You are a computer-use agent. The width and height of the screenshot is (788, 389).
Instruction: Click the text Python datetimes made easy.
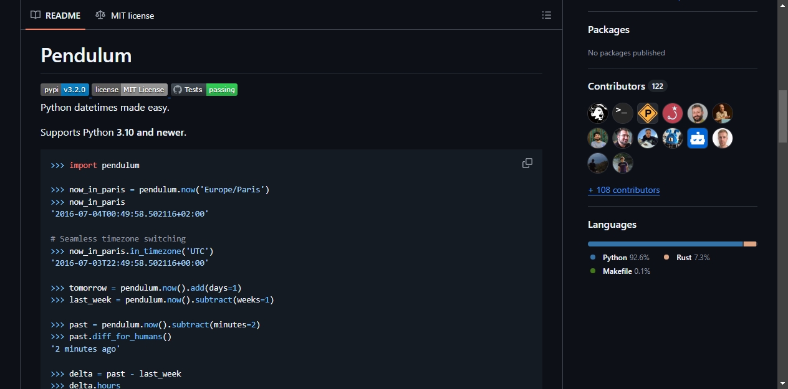105,108
